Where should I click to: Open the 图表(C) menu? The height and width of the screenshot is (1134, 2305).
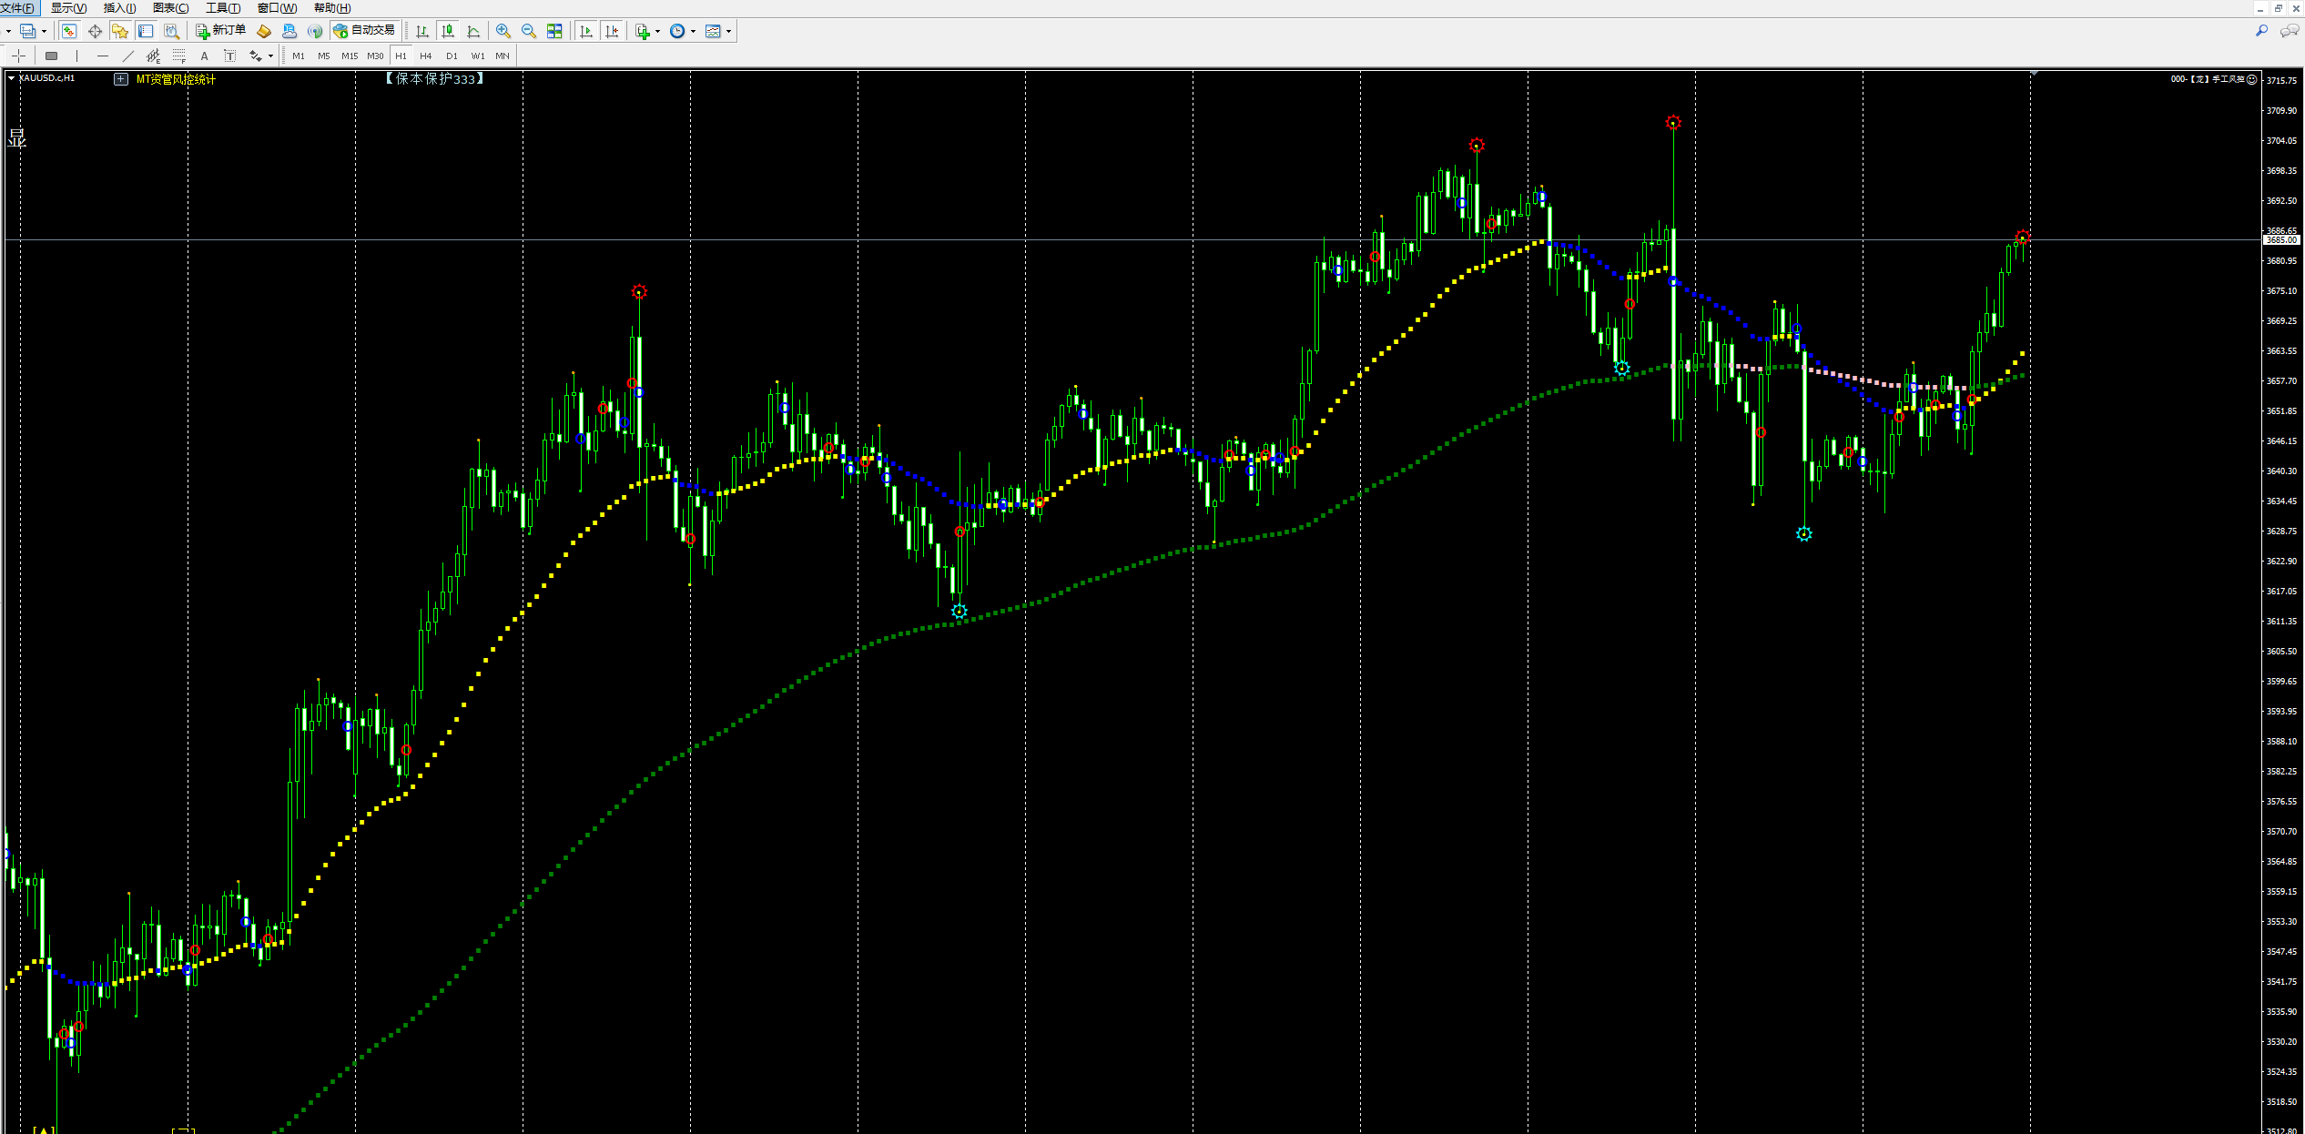coord(171,8)
